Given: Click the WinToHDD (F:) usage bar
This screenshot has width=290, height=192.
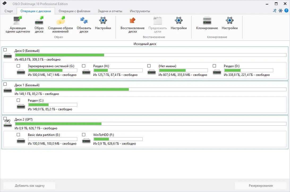Looking at the screenshot, I should [118, 139].
